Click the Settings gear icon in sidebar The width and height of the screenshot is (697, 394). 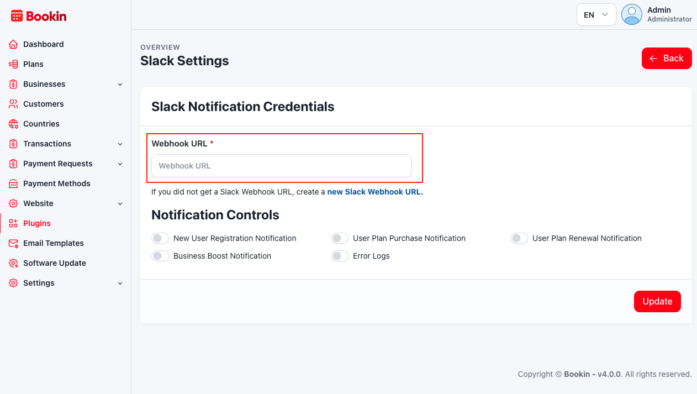(13, 283)
